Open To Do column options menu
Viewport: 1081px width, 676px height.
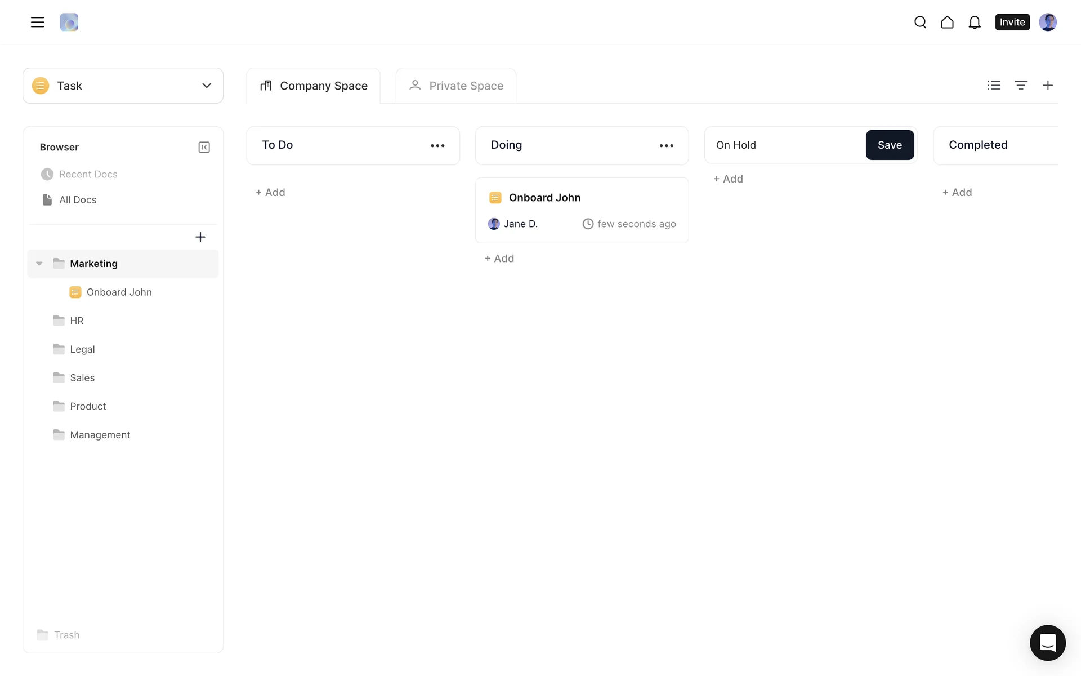(x=437, y=145)
